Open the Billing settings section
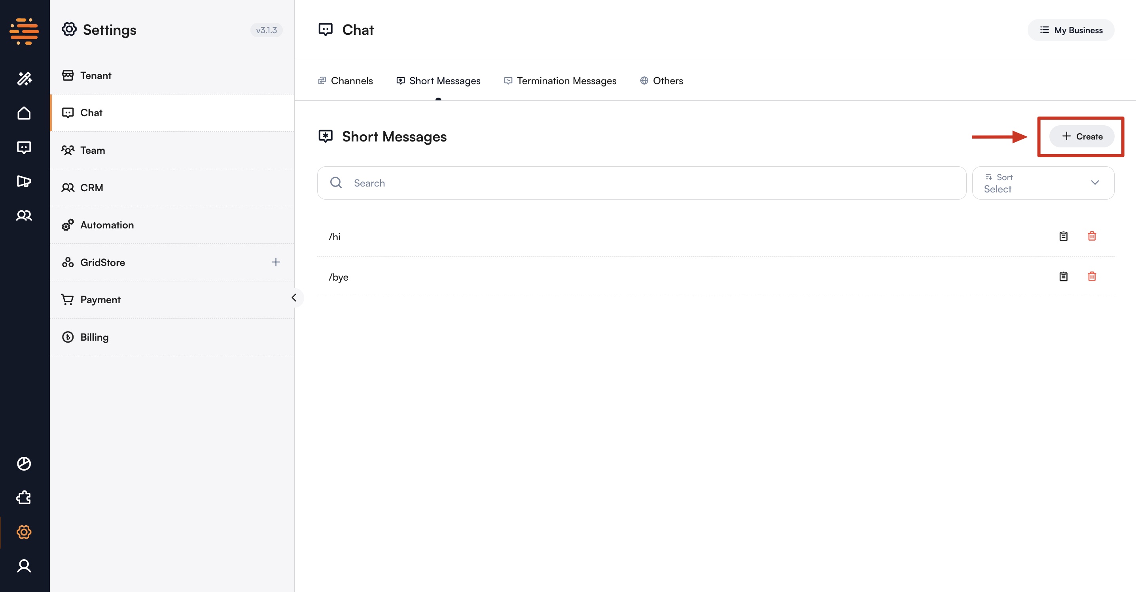The height and width of the screenshot is (592, 1136). coord(94,337)
